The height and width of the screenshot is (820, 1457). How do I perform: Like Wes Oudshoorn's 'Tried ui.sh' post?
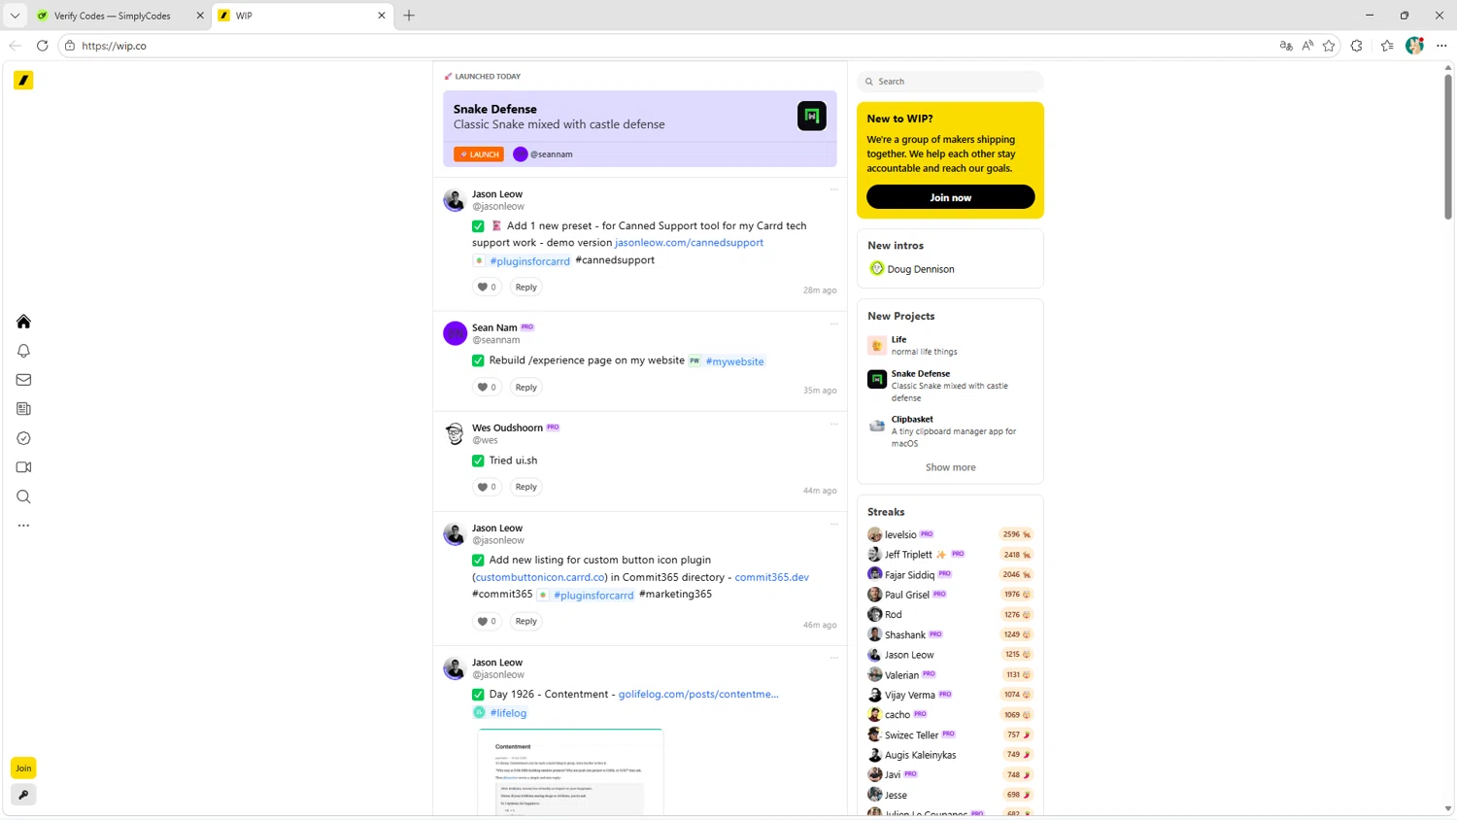[x=487, y=487]
